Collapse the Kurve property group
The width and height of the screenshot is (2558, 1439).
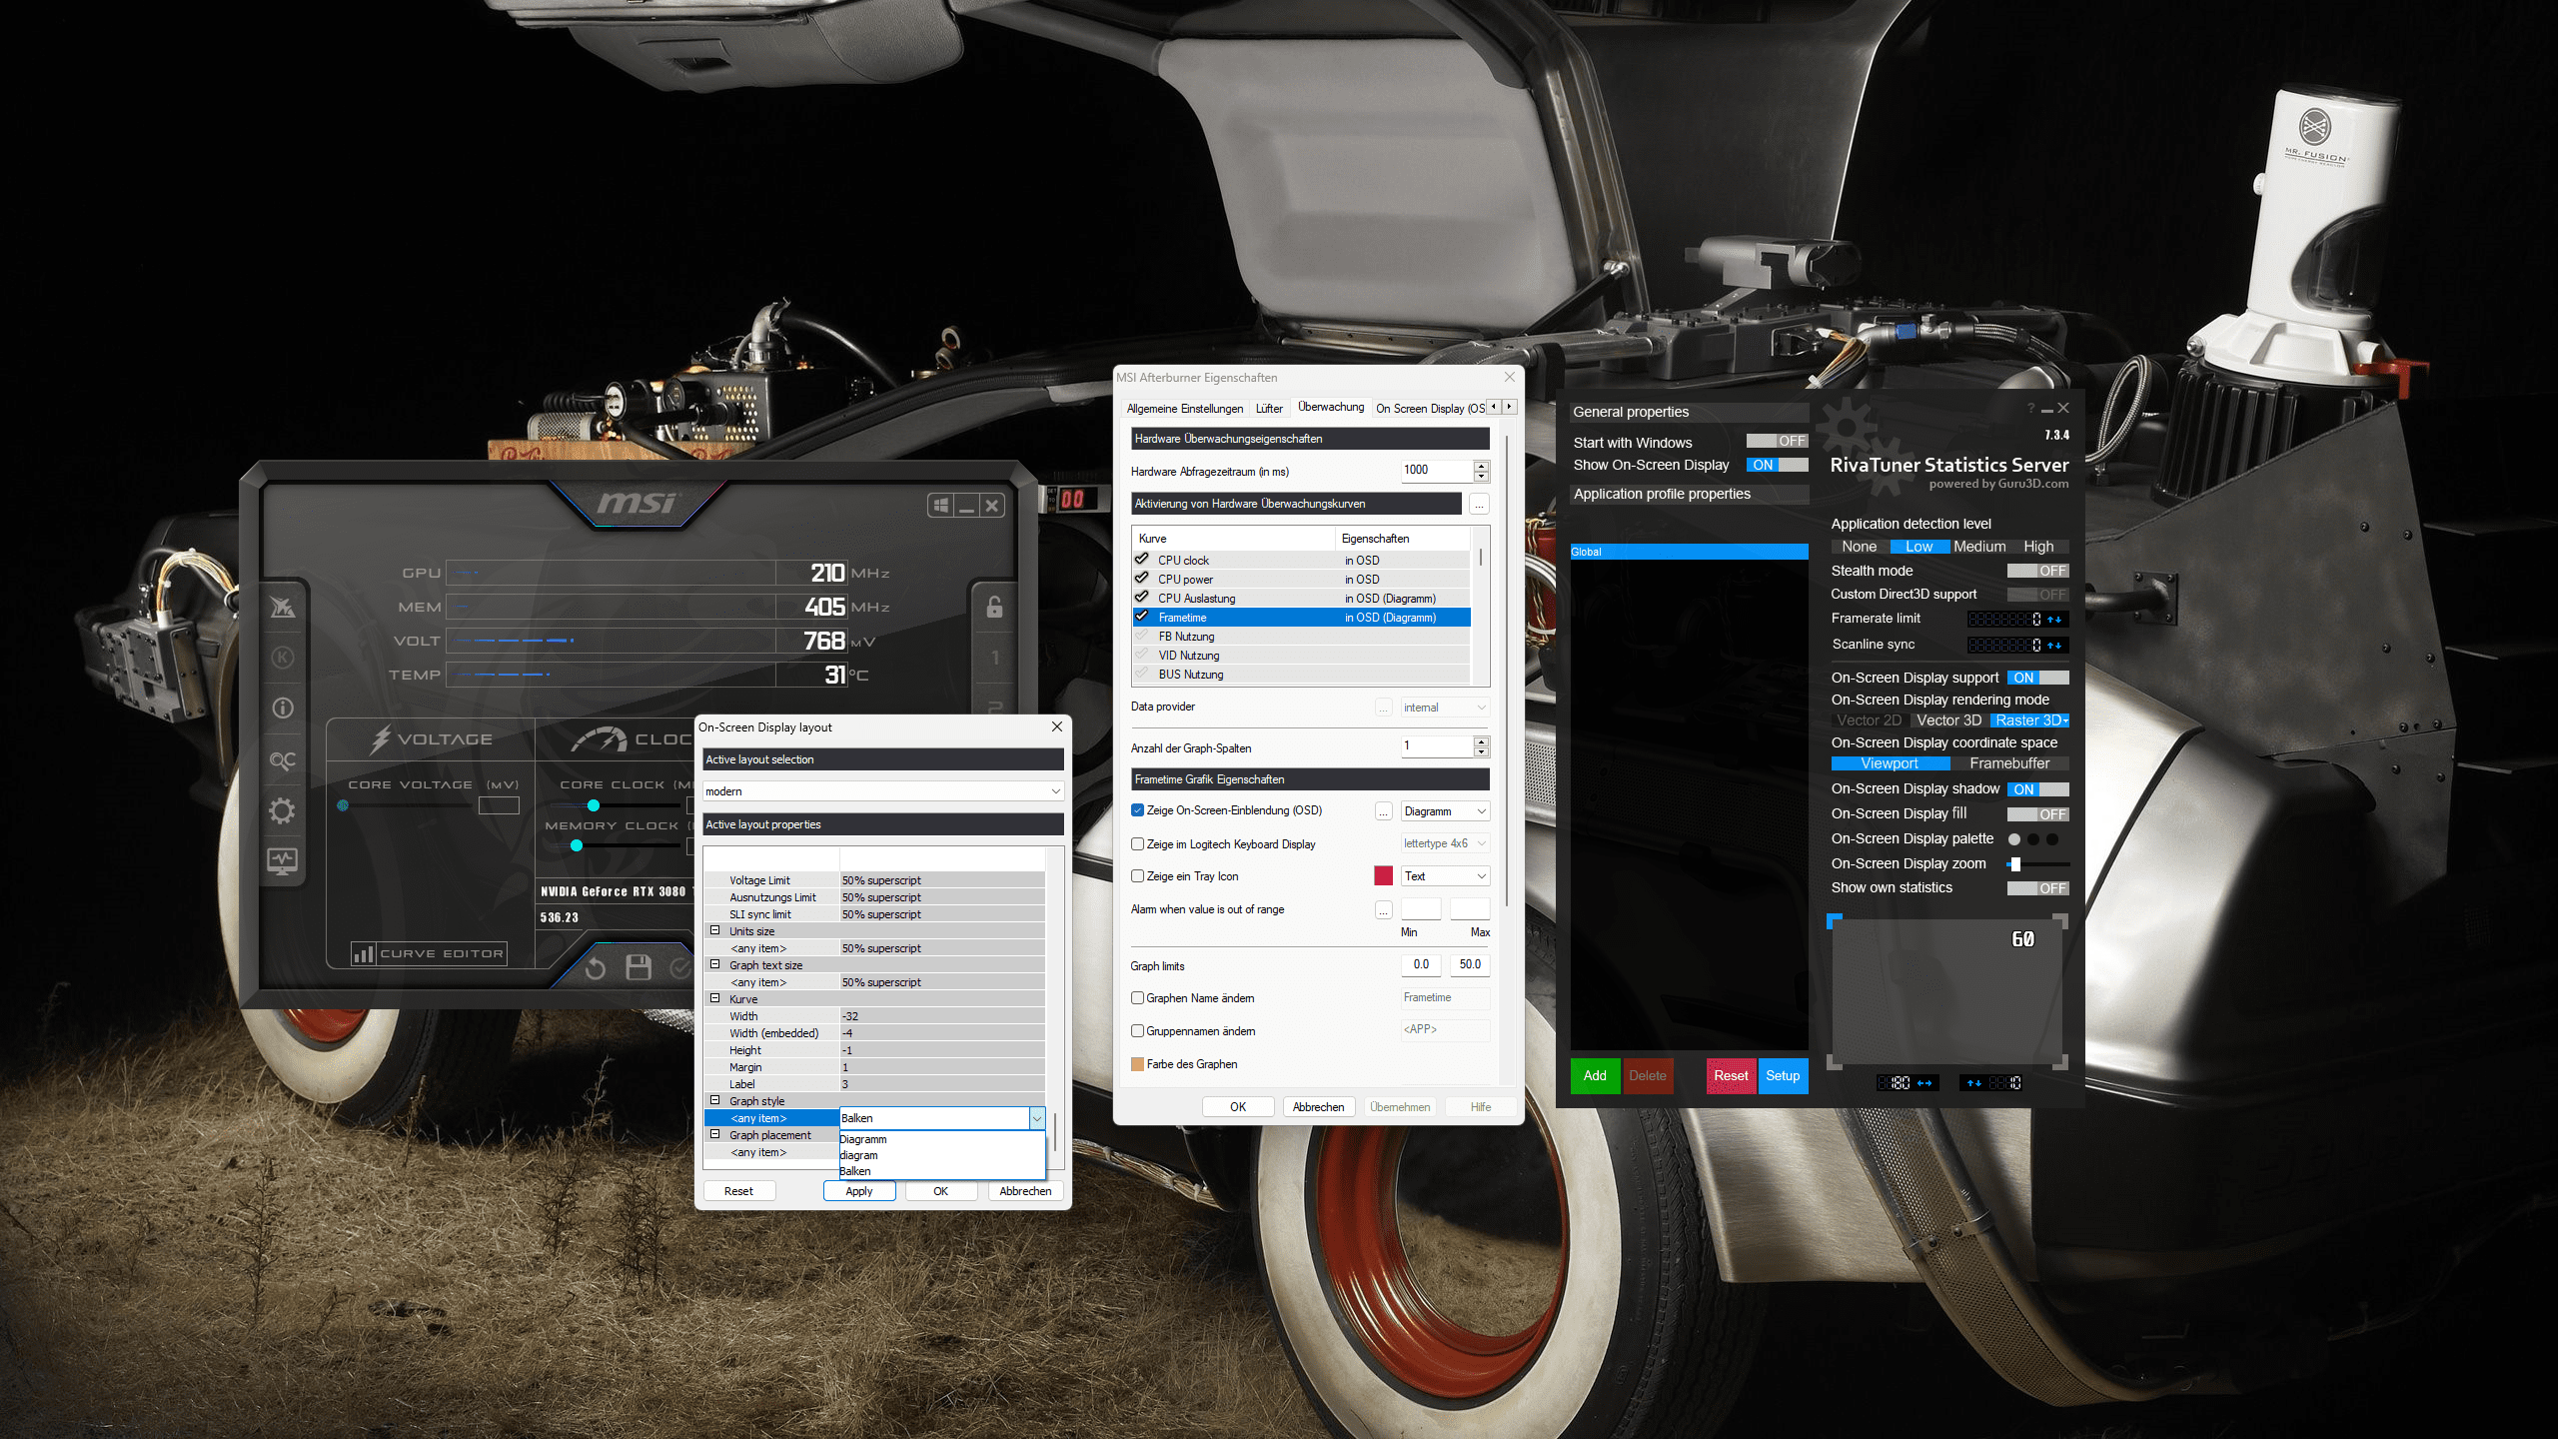coord(715,998)
